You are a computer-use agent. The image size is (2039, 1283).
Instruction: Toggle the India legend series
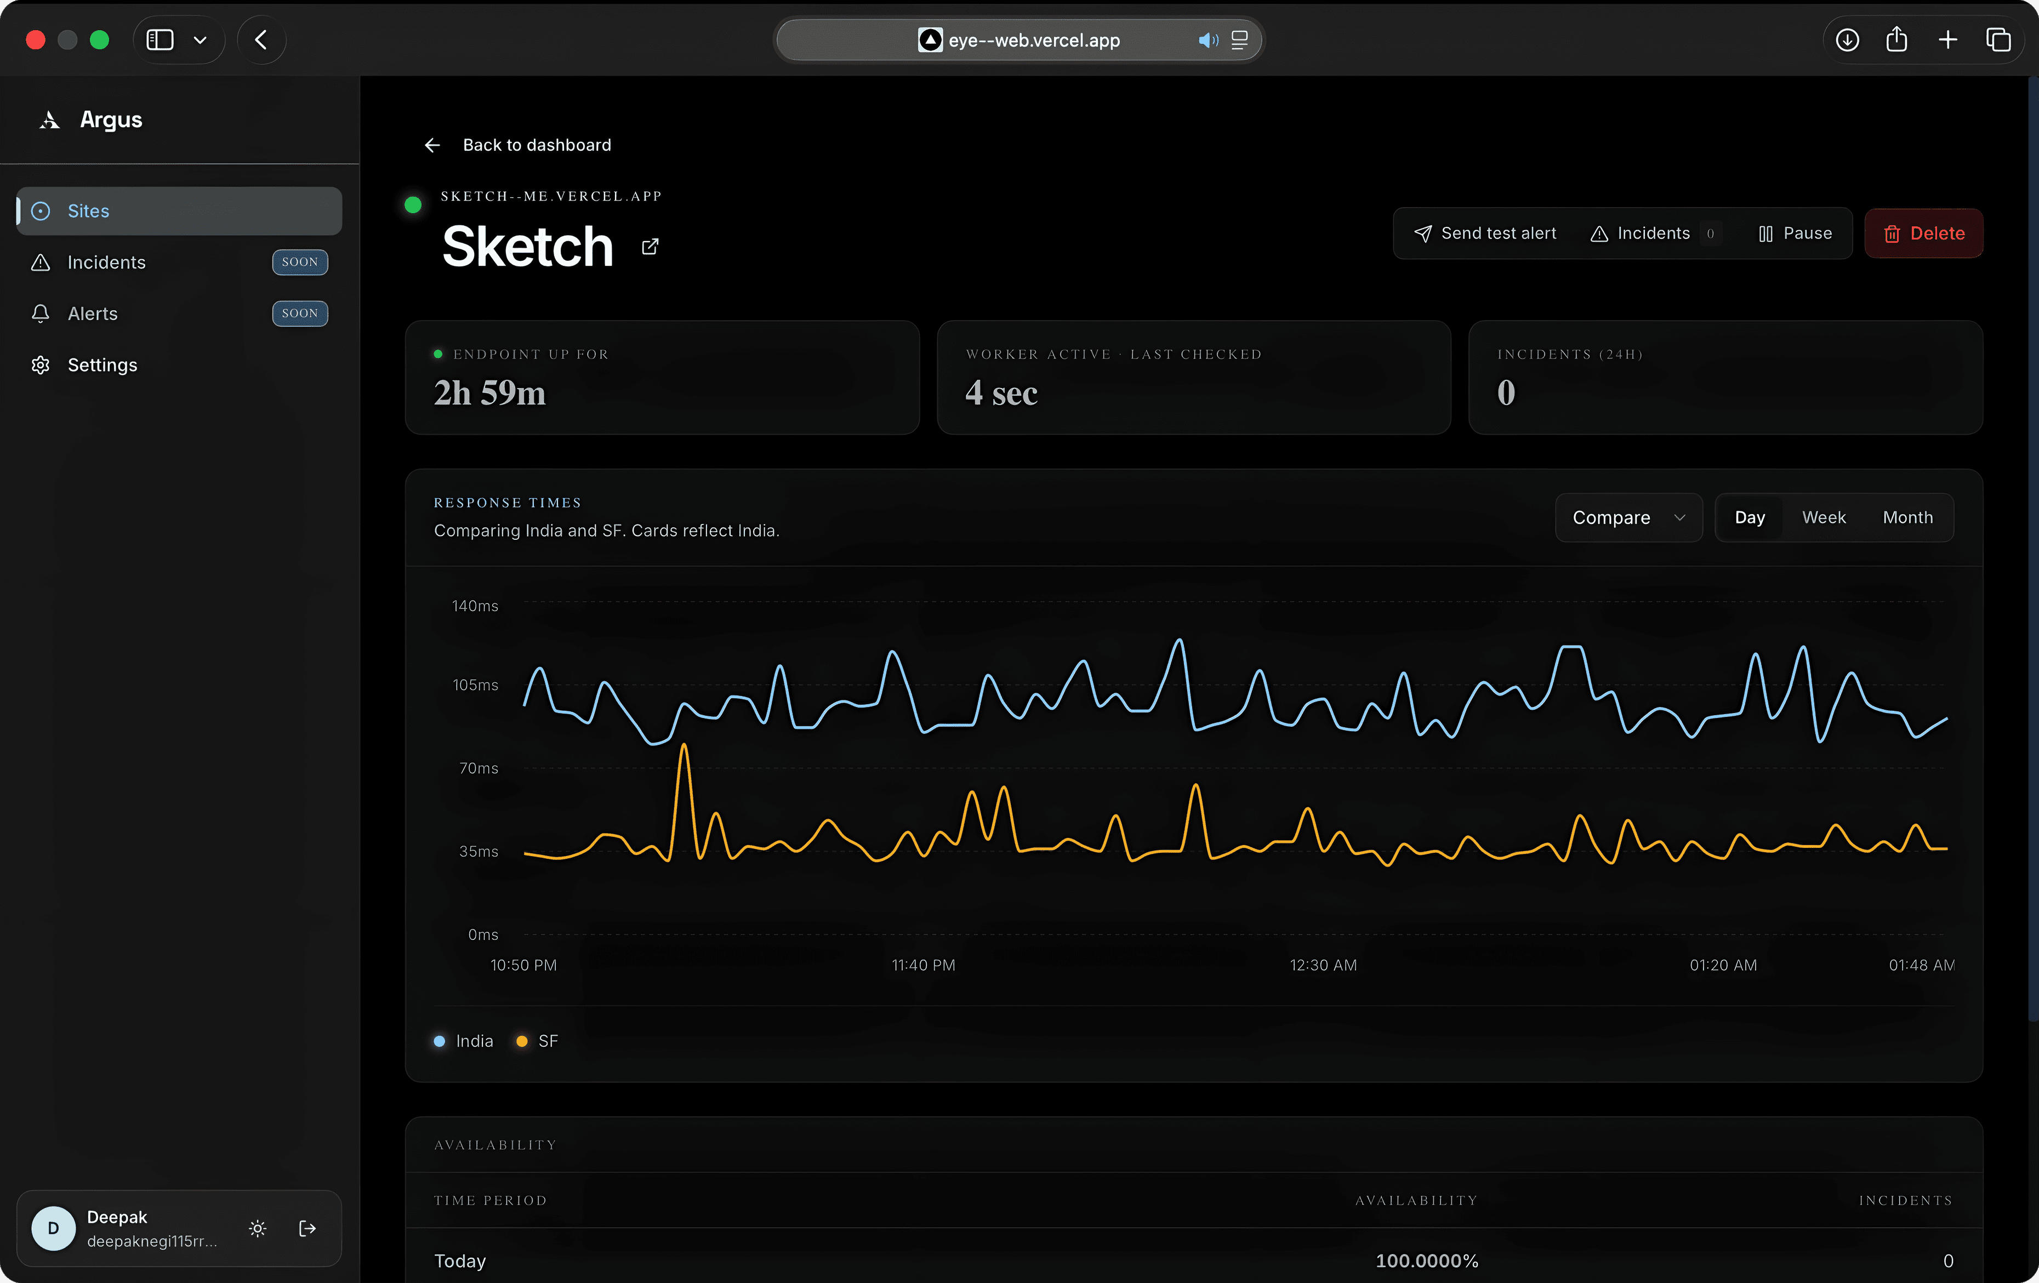pos(463,1041)
